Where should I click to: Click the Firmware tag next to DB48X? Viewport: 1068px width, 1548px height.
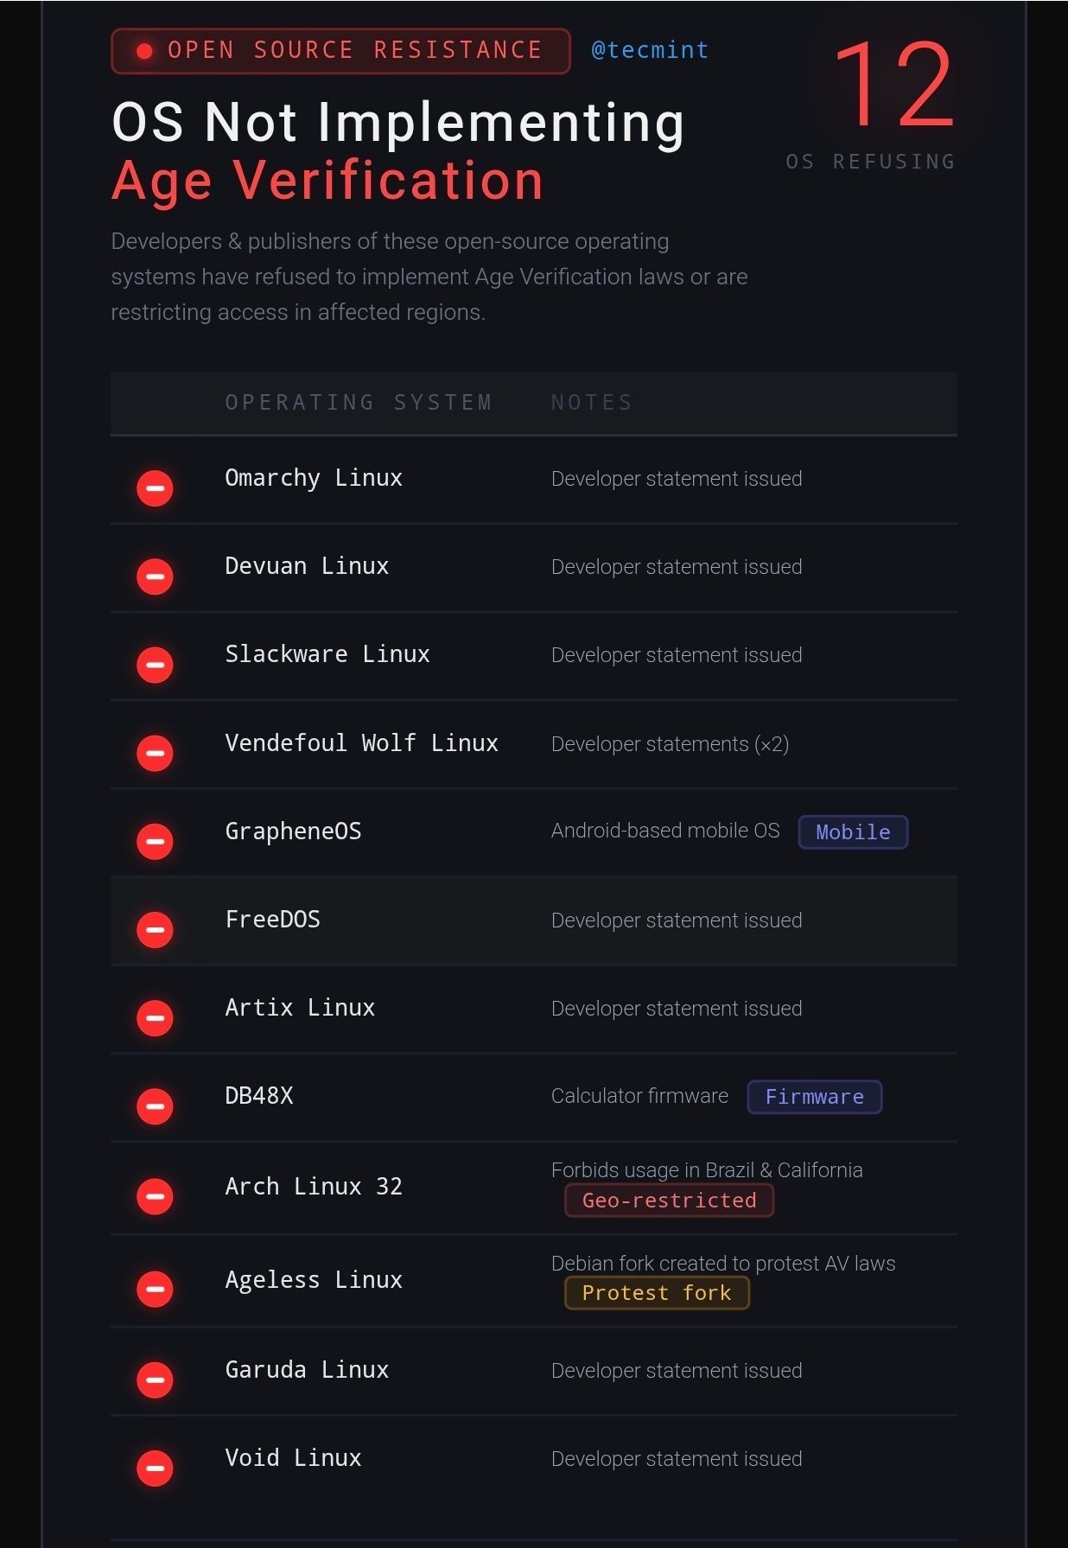coord(814,1097)
